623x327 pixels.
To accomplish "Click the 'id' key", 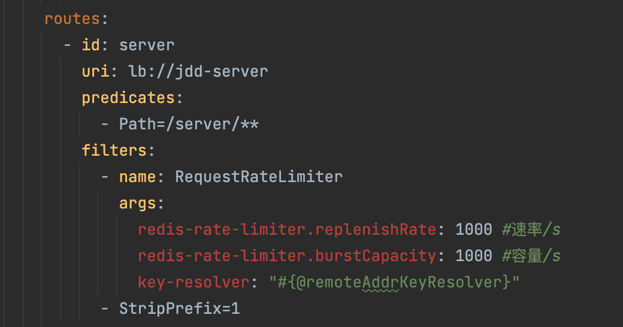I will (x=90, y=45).
